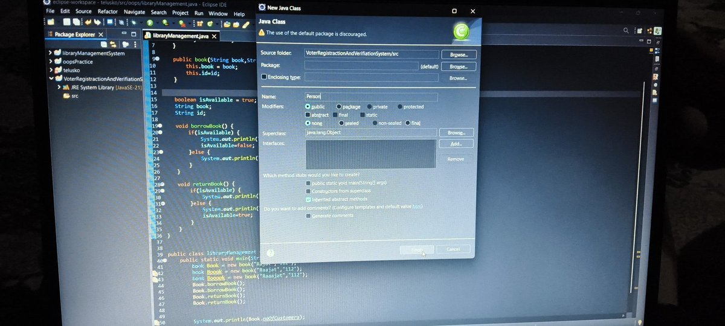Viewport: 725px width, 326px height.
Task: Click Browse next to Superclass
Action: [456, 132]
